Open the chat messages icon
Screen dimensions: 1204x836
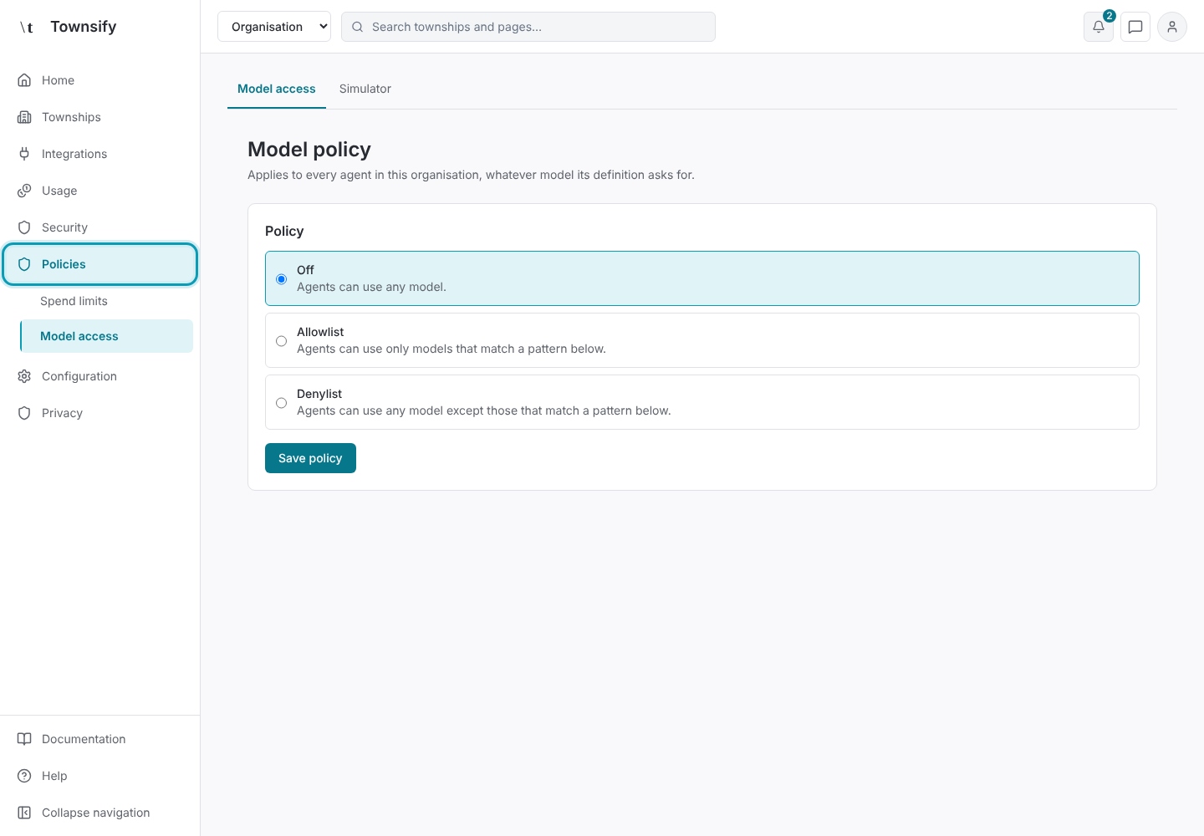[1135, 27]
